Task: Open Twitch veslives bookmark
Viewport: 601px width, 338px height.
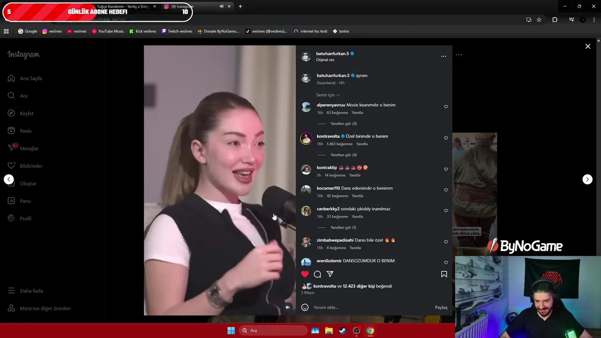Action: pos(177,31)
